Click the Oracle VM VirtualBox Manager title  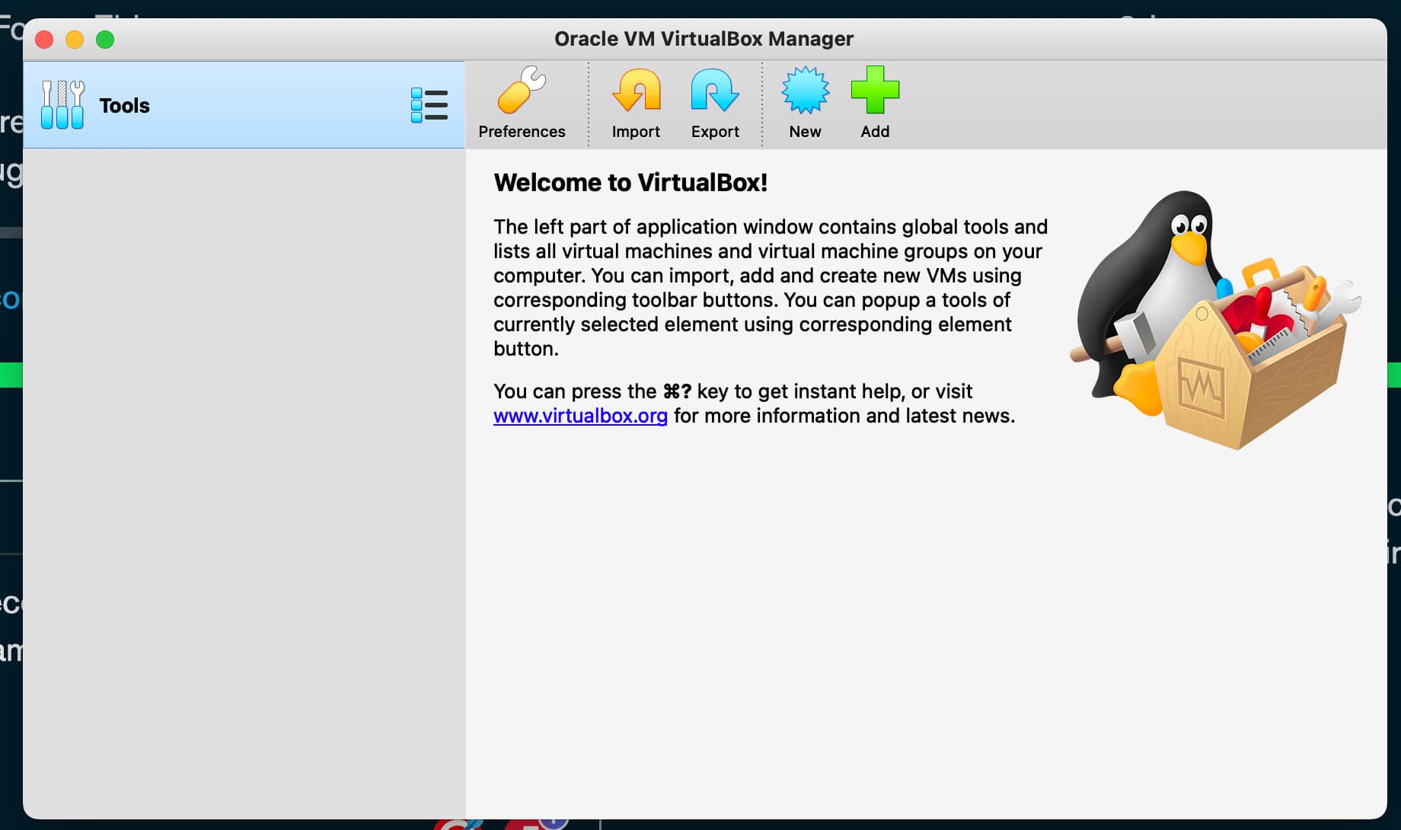coord(704,39)
